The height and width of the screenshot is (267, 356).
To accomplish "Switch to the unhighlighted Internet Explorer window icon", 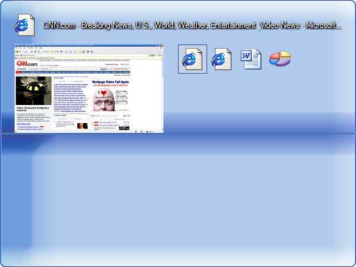I will (222, 59).
